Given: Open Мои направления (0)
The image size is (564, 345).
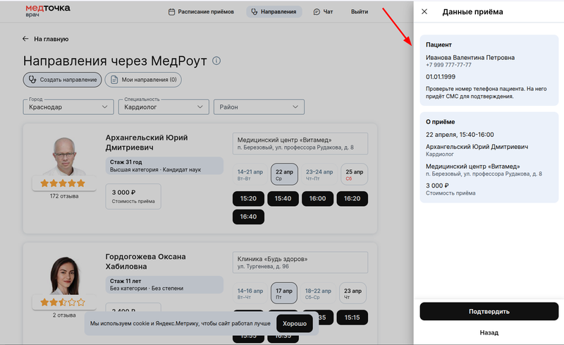Looking at the screenshot, I should tap(143, 80).
